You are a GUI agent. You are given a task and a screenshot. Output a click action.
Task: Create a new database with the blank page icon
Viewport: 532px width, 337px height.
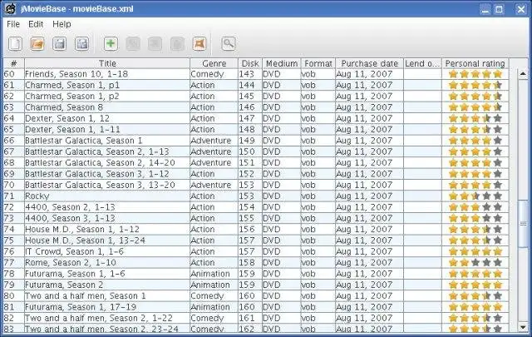click(15, 44)
